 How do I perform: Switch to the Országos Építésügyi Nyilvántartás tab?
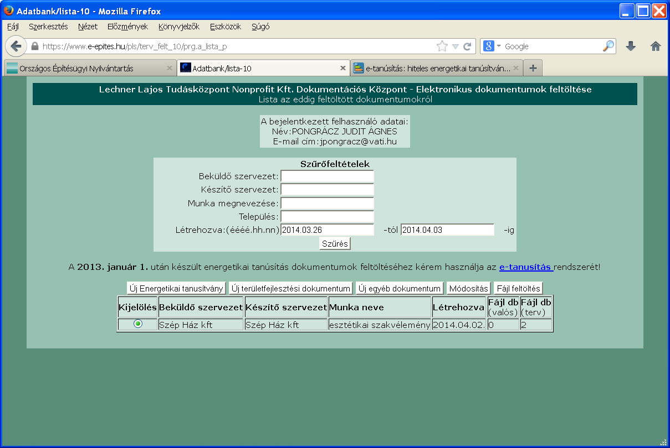point(89,68)
